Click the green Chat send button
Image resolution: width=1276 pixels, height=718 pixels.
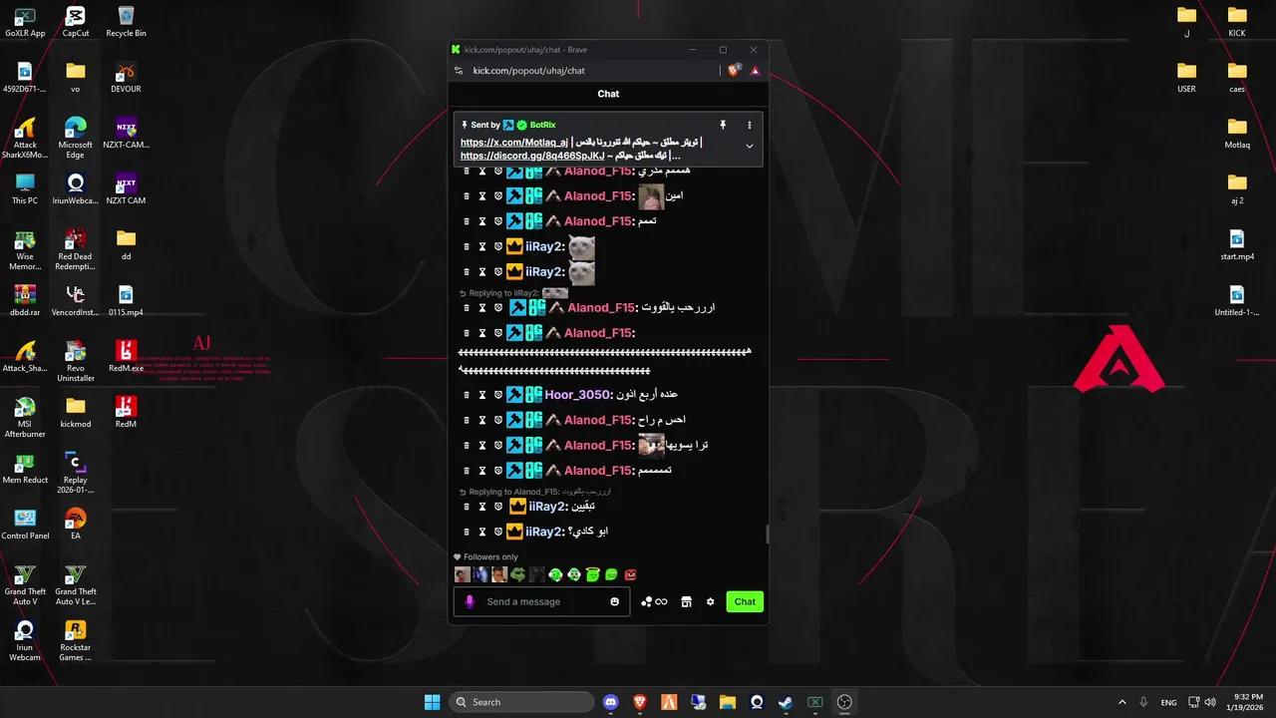745,601
